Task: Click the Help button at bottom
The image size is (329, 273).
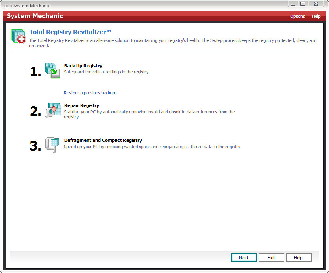Action: (298, 258)
